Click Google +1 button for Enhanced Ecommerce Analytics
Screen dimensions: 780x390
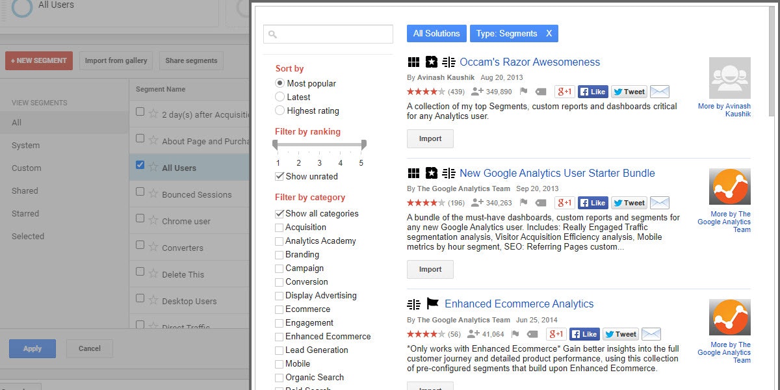coord(556,334)
